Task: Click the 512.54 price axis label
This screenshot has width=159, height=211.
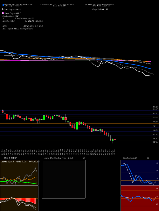Action: [155, 118]
